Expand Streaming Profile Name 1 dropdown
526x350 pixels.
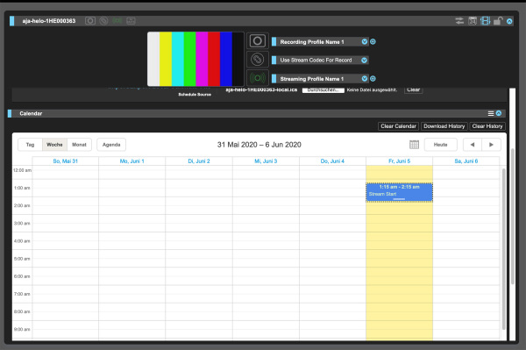click(x=365, y=79)
